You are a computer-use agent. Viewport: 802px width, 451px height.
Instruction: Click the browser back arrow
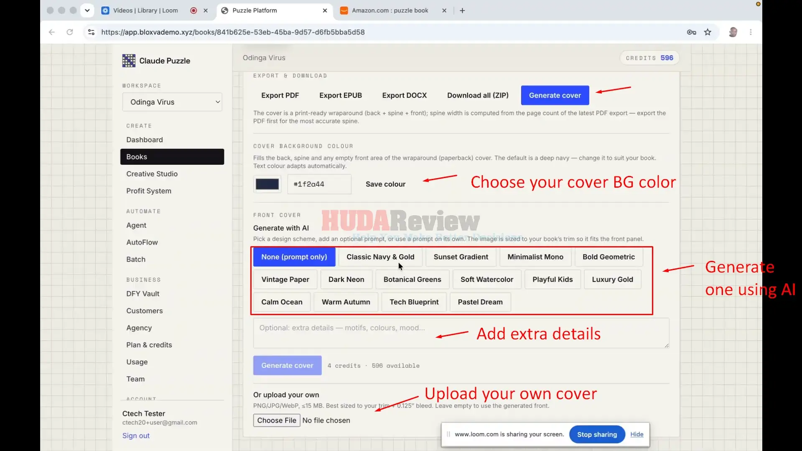click(52, 32)
